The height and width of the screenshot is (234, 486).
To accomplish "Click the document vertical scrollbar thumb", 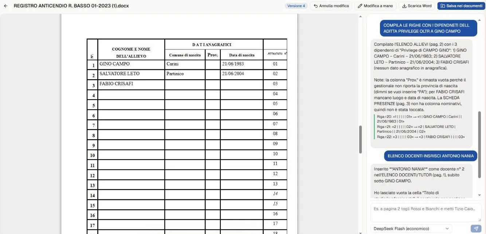I will (360, 140).
